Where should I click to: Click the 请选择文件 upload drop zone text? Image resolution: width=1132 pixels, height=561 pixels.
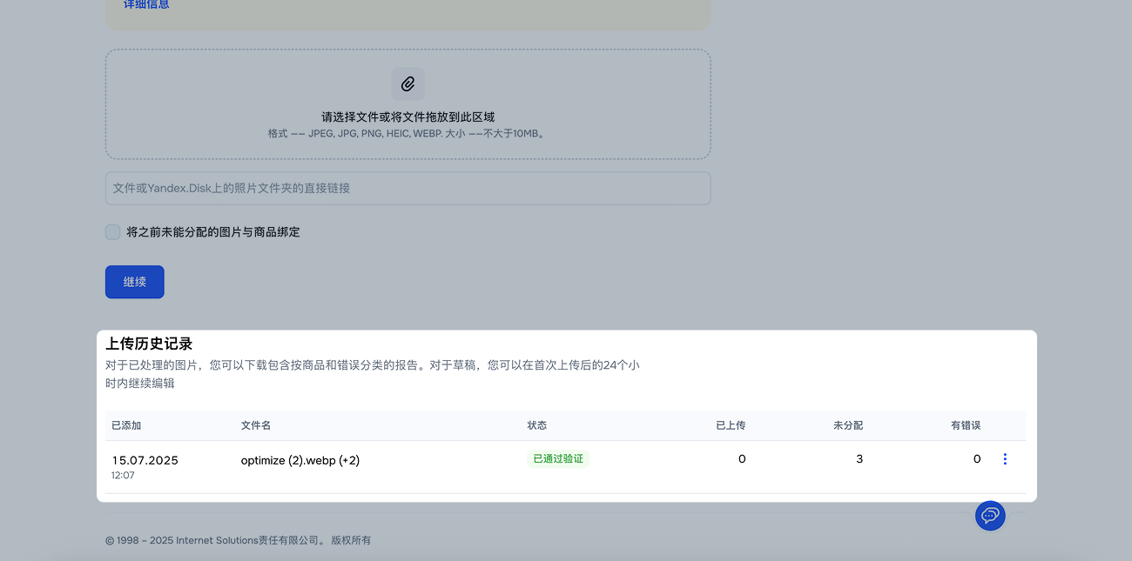(x=408, y=117)
